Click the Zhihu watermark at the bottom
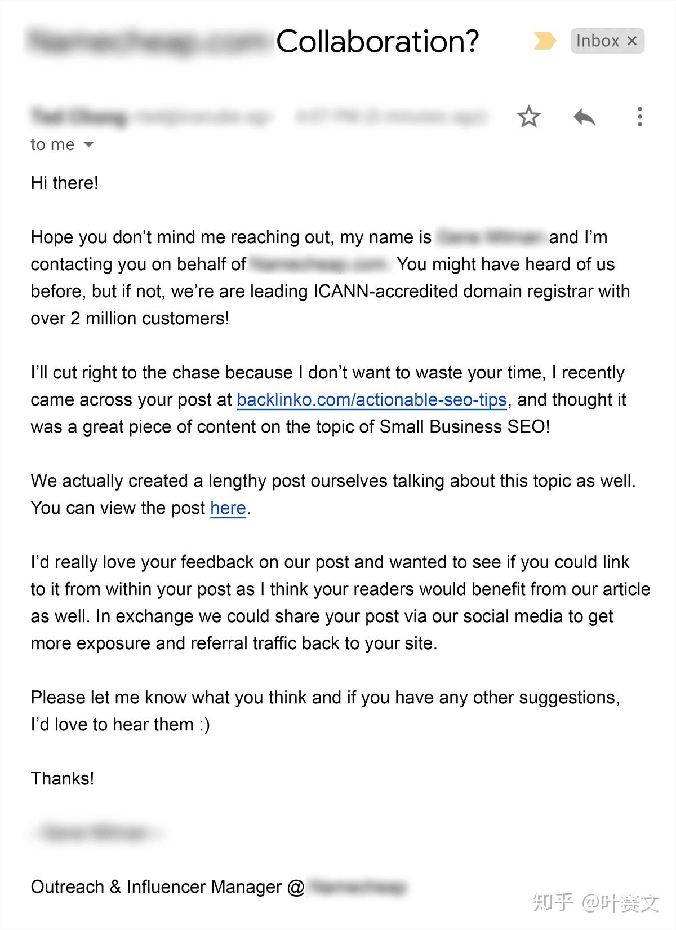The height and width of the screenshot is (930, 676). 596,902
